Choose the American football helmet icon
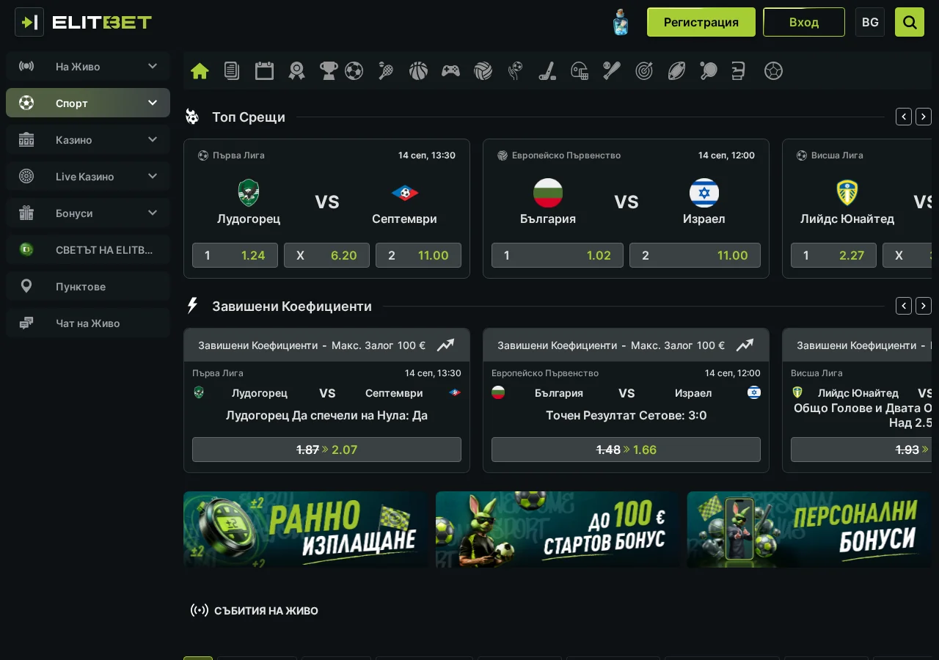 (x=580, y=71)
